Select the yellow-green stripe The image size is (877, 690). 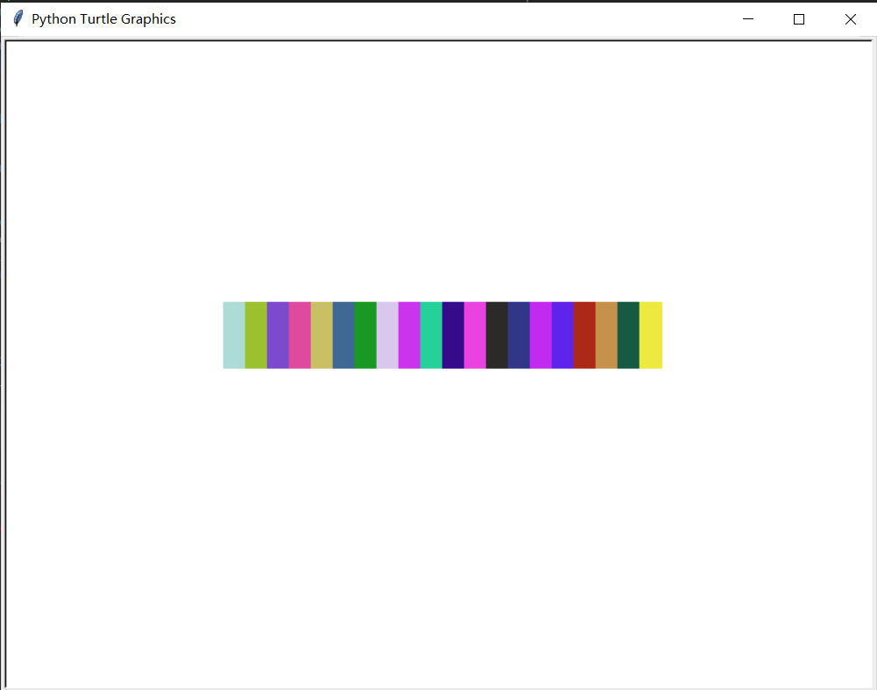tap(256, 335)
